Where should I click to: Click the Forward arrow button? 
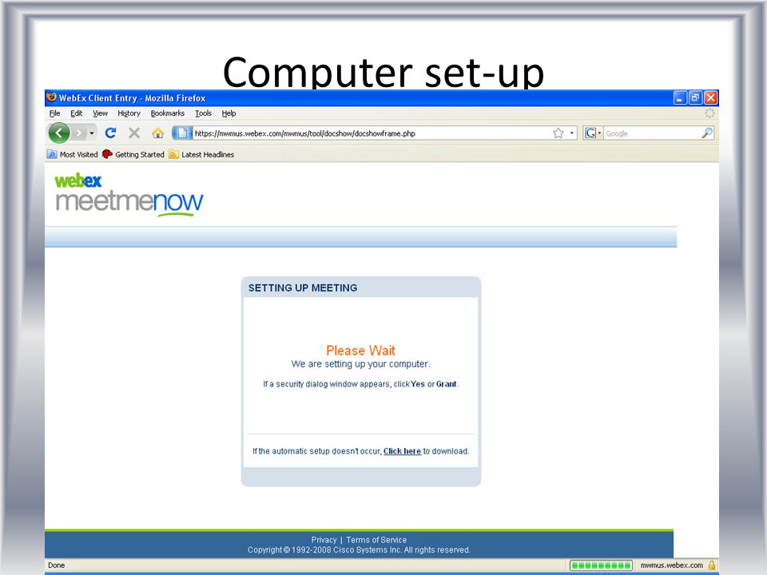[78, 133]
